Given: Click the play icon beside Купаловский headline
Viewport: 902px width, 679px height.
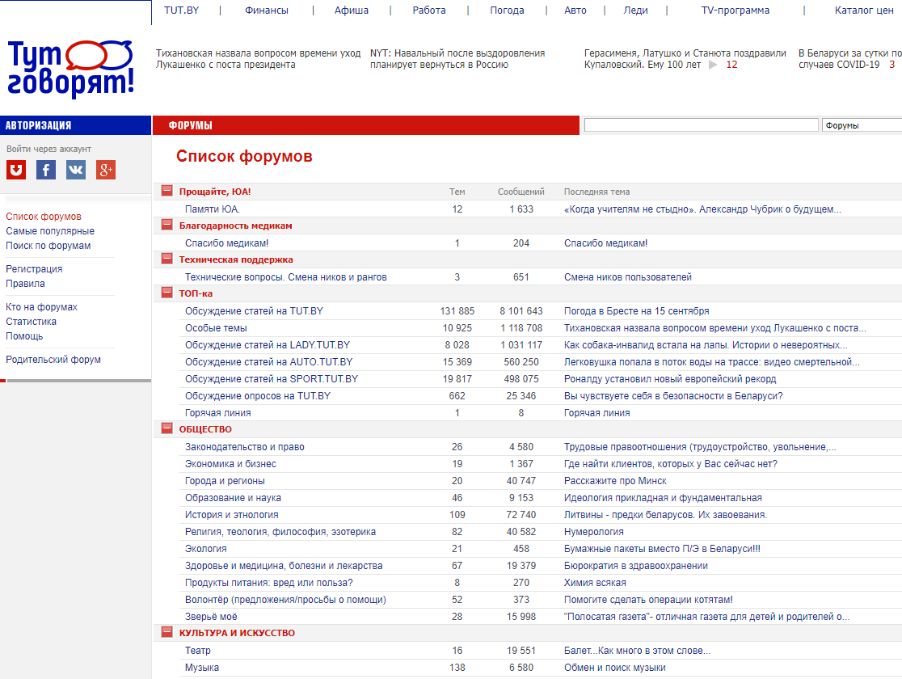Looking at the screenshot, I should point(713,65).
